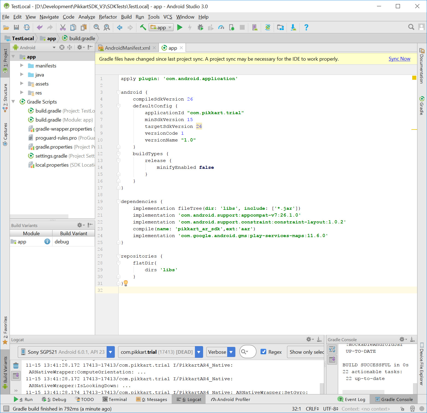Click the Debug app bug icon
427x413 pixels.
[x=200, y=27]
